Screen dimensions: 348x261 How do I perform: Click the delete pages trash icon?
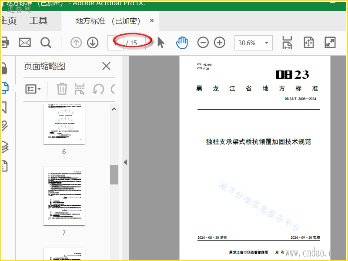click(x=62, y=89)
